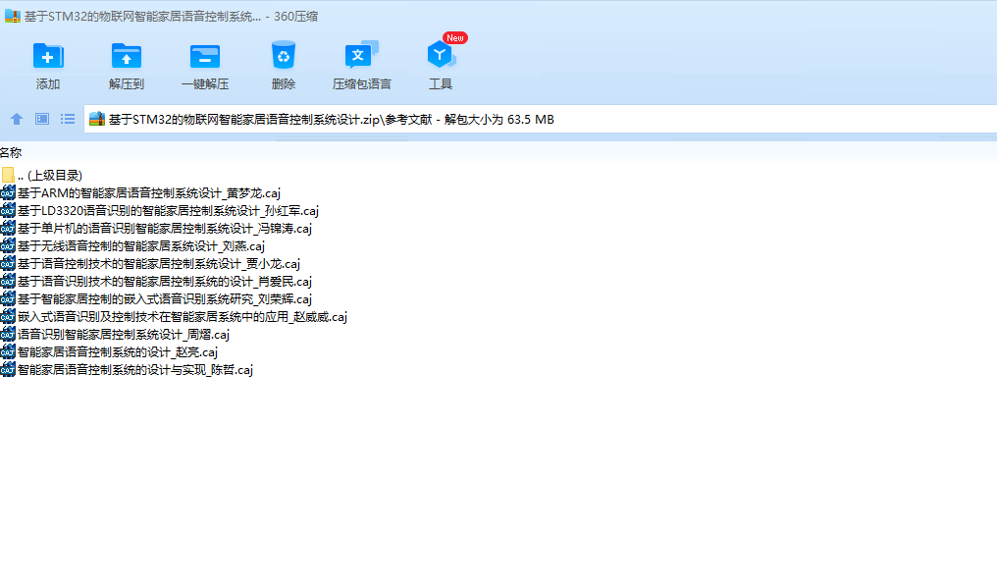Click CAJ file icon beside 贾小龙.caj
Viewport: 997px width, 588px height.
coord(8,263)
